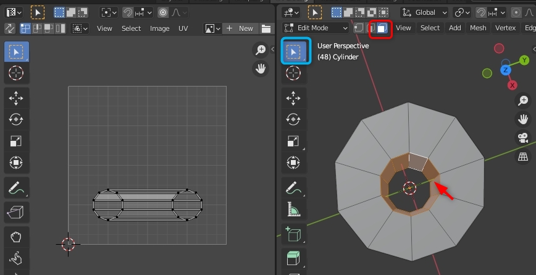Select the Rotate tool in UV editor toolbar
Viewport: 536px width, 275px height.
pos(16,119)
